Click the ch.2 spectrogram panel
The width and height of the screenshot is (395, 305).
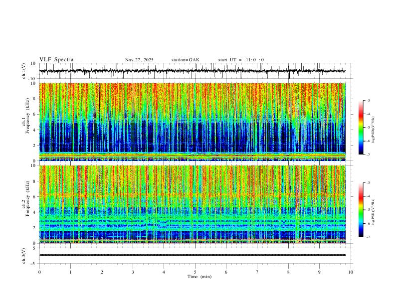pyautogui.click(x=193, y=204)
